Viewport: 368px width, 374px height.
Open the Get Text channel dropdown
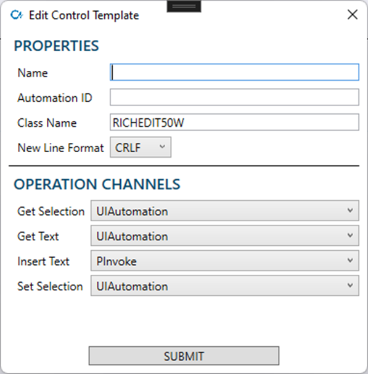pyautogui.click(x=225, y=235)
